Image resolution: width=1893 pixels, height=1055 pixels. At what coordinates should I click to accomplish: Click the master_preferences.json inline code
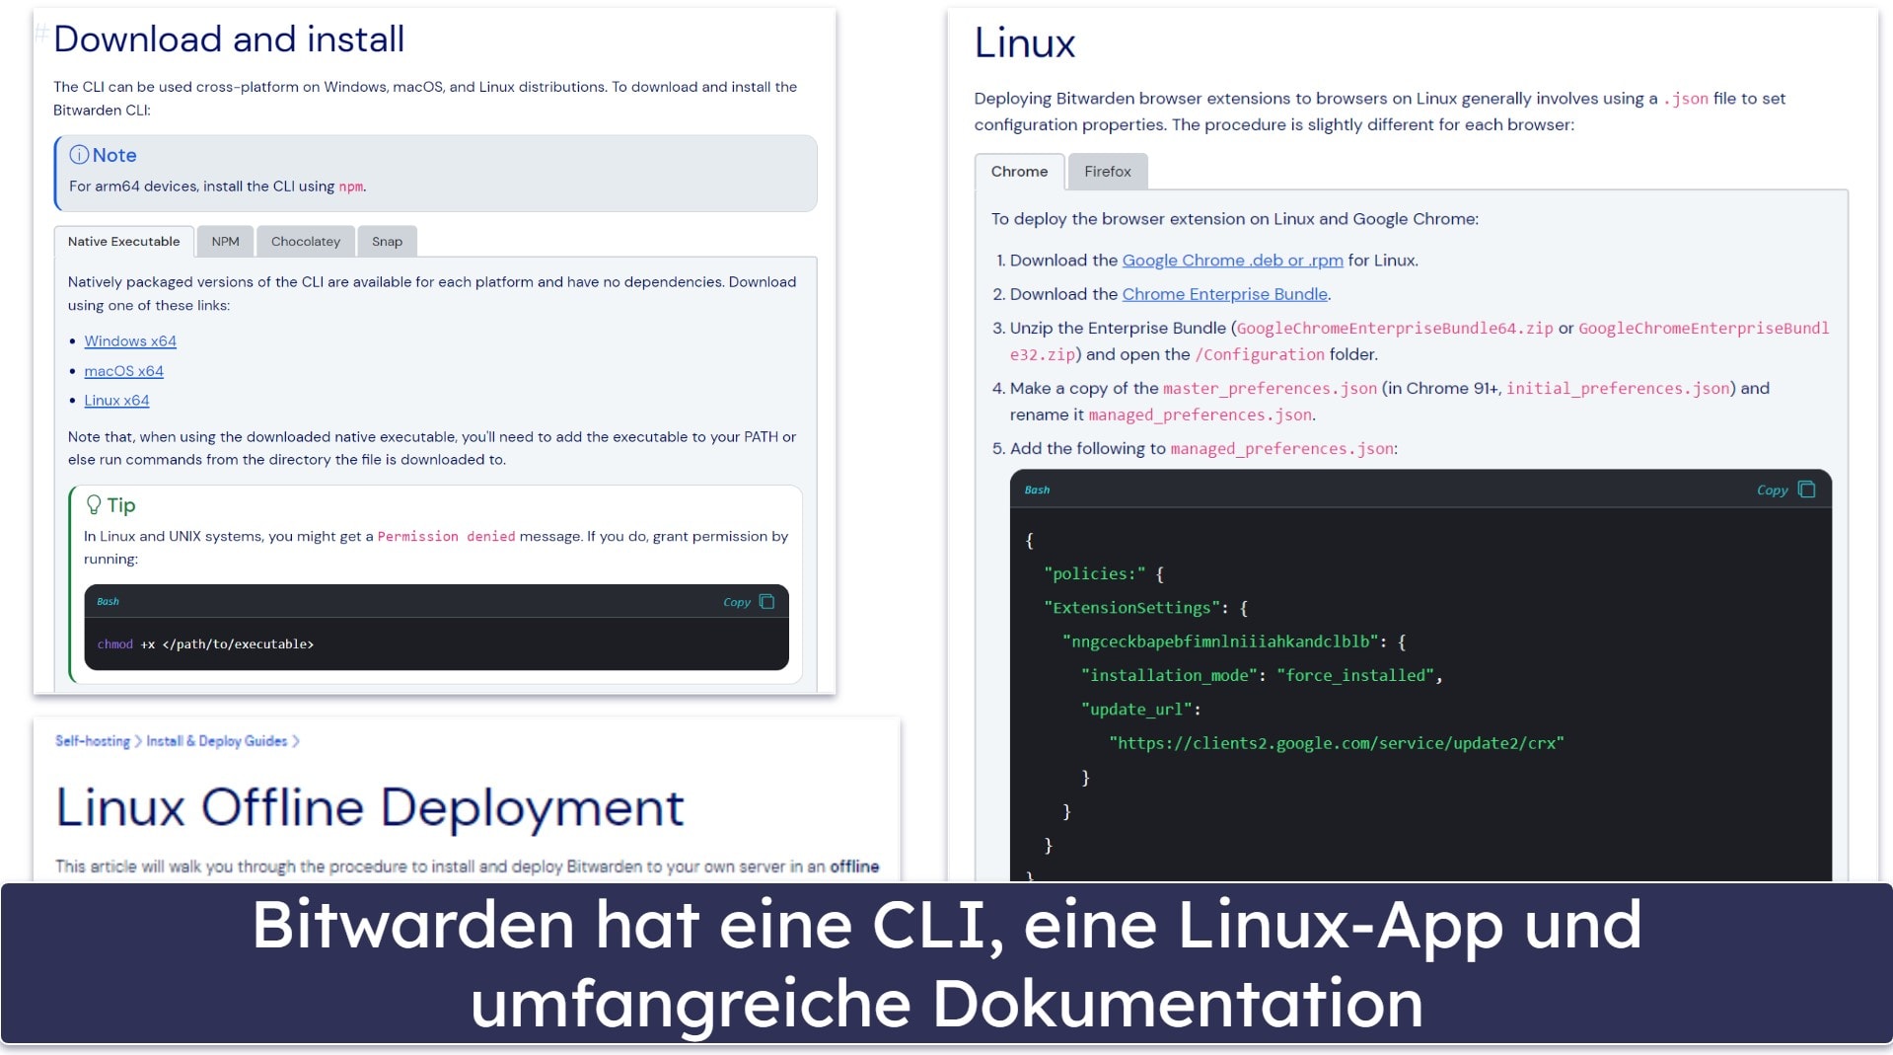pos(1270,389)
